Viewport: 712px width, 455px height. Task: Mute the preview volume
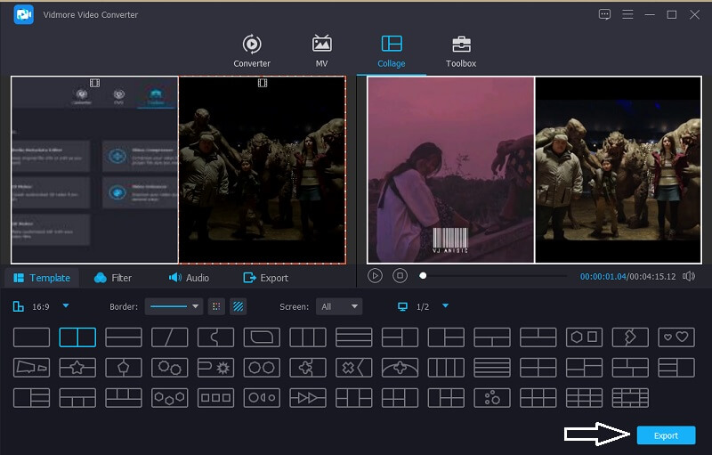[688, 276]
